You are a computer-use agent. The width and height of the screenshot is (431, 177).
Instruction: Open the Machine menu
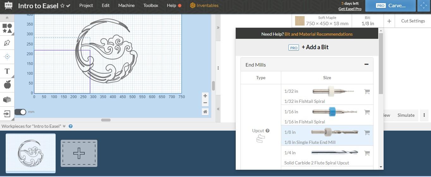(126, 5)
